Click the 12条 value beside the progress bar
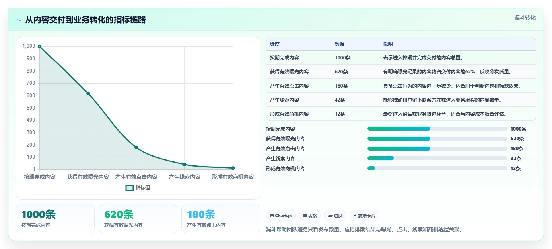 [516, 169]
